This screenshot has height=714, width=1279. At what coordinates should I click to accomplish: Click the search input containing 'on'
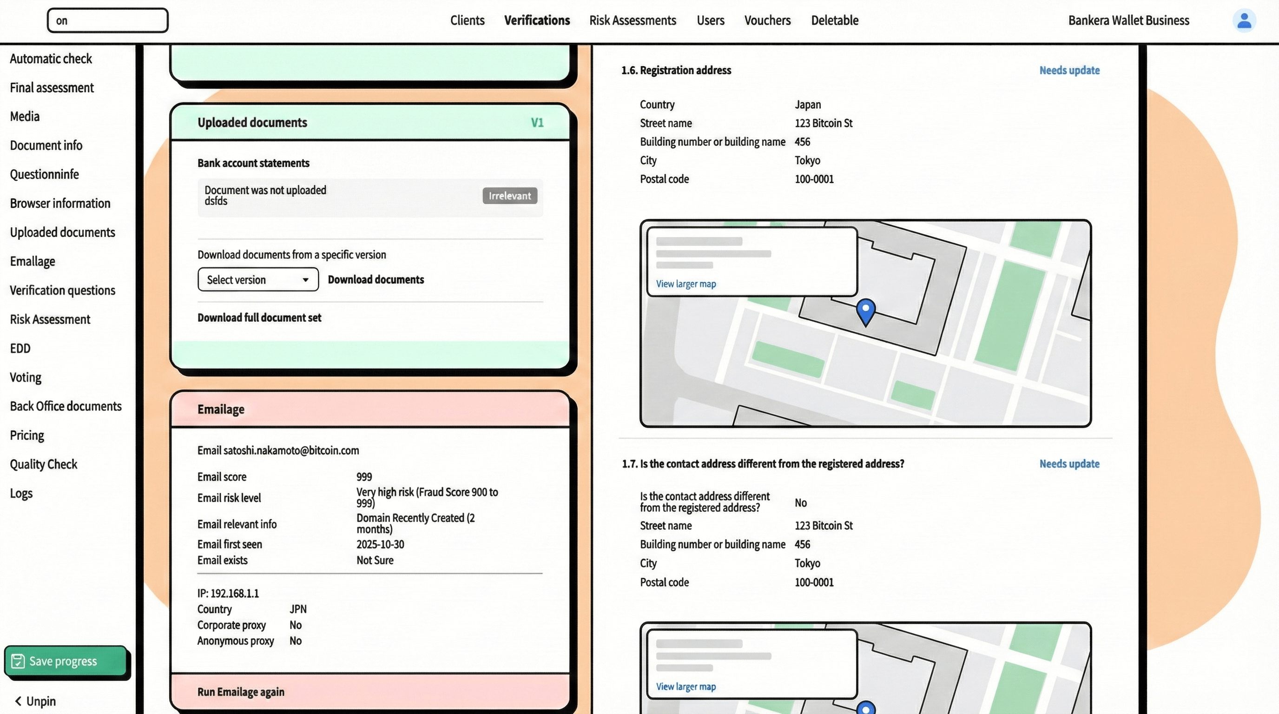point(108,20)
